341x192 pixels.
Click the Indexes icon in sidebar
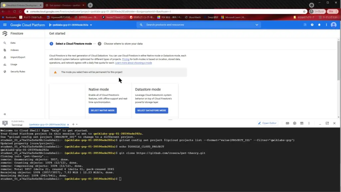pyautogui.click(x=5, y=50)
